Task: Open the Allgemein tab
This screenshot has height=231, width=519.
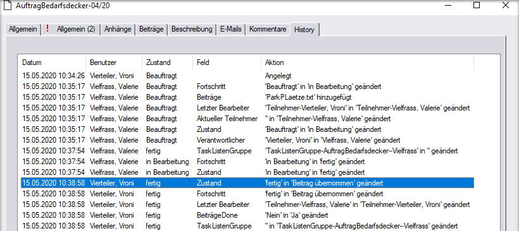Action: click(23, 29)
